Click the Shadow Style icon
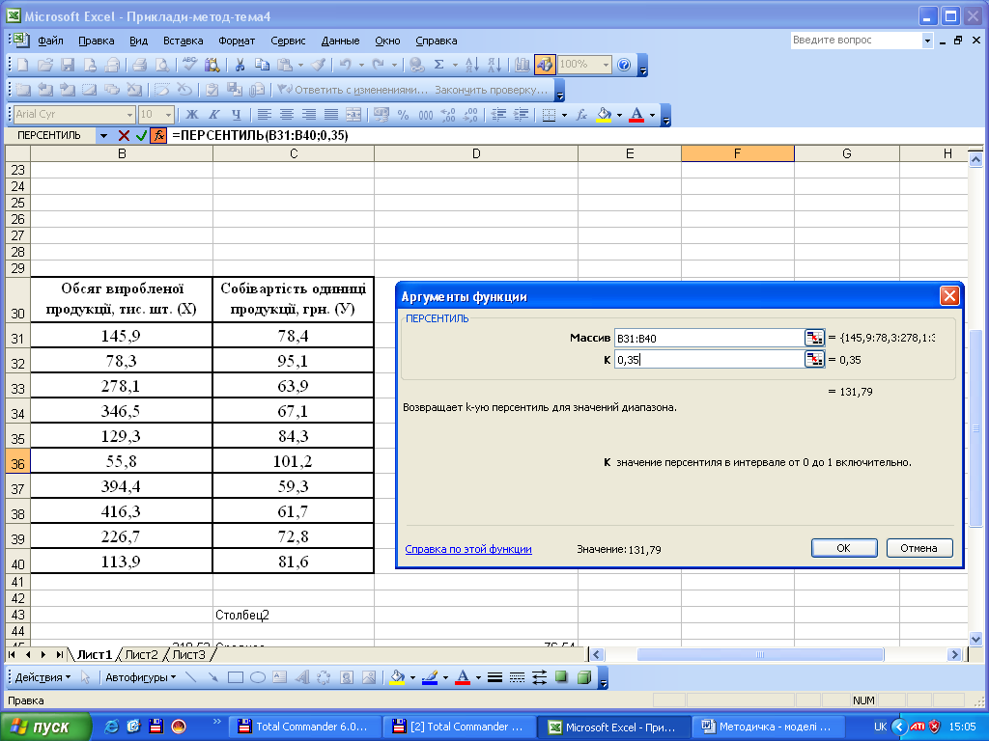 pos(561,678)
